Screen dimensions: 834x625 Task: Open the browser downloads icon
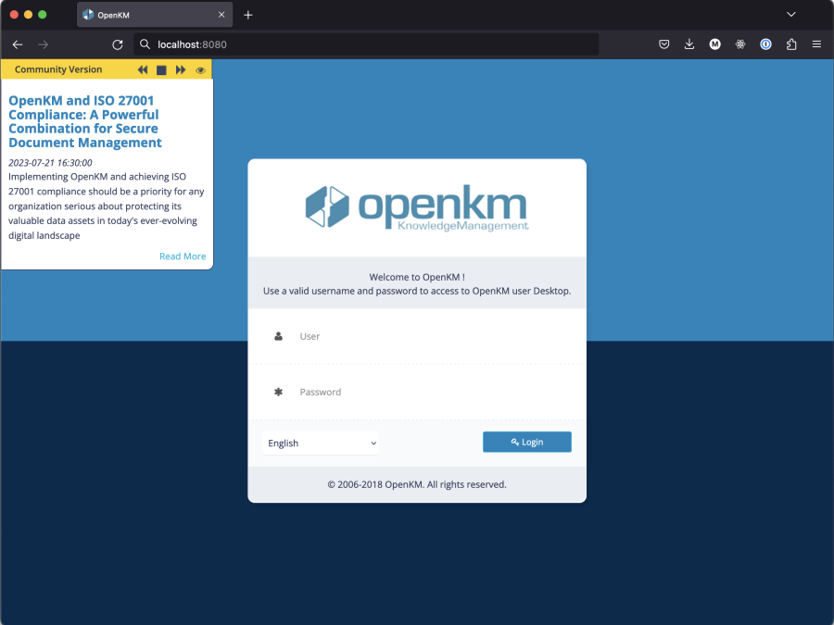(x=689, y=44)
